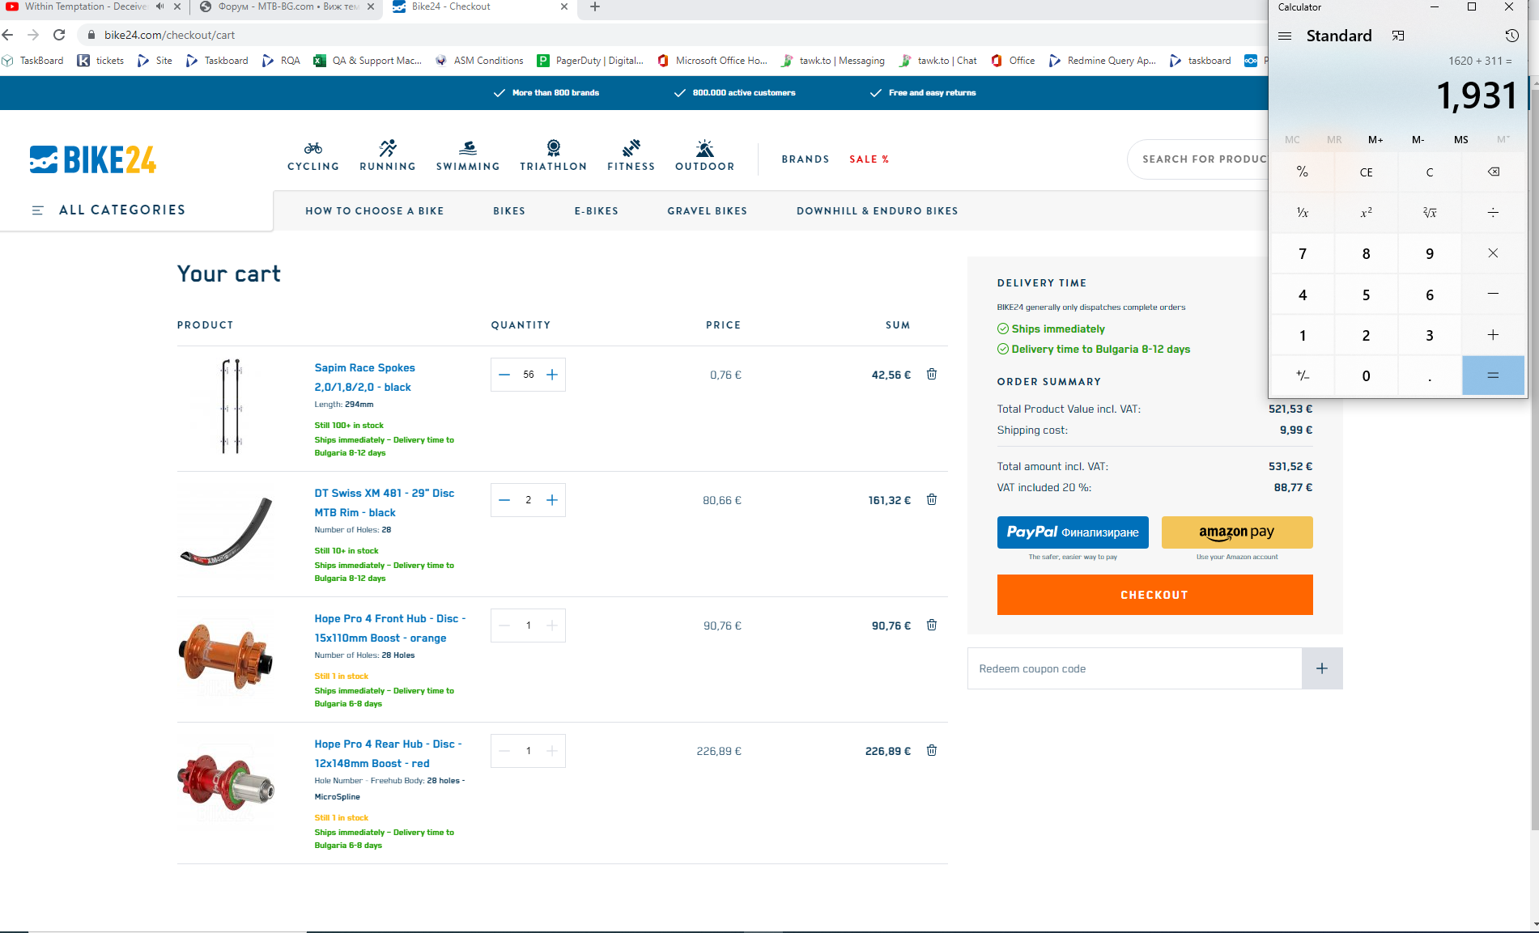The width and height of the screenshot is (1539, 933).
Task: Click trash icon for Hope Pro 4 Rear Hub
Action: tap(932, 751)
